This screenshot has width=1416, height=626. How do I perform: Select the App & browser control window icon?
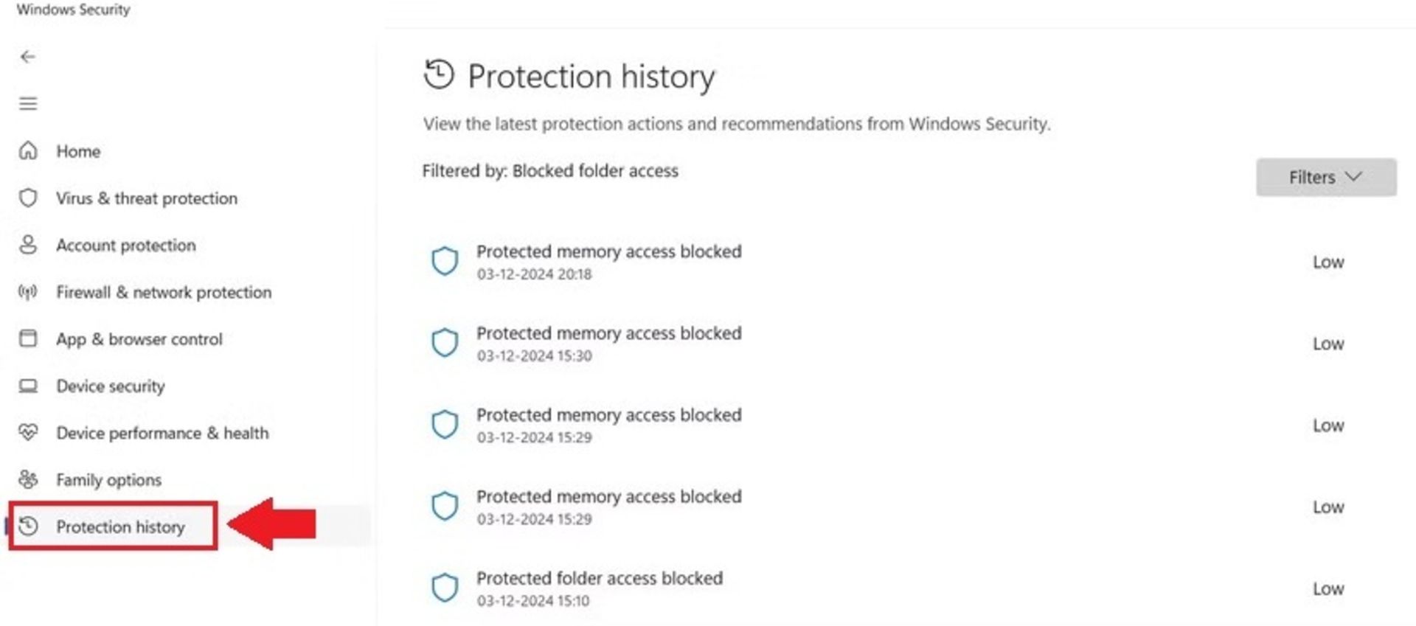[28, 338]
